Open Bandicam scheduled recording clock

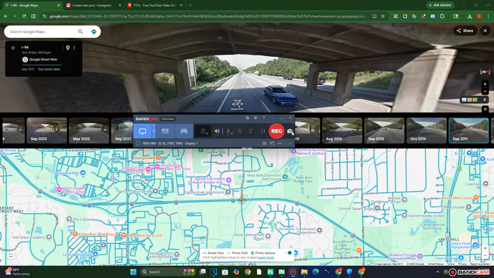[x=255, y=118]
